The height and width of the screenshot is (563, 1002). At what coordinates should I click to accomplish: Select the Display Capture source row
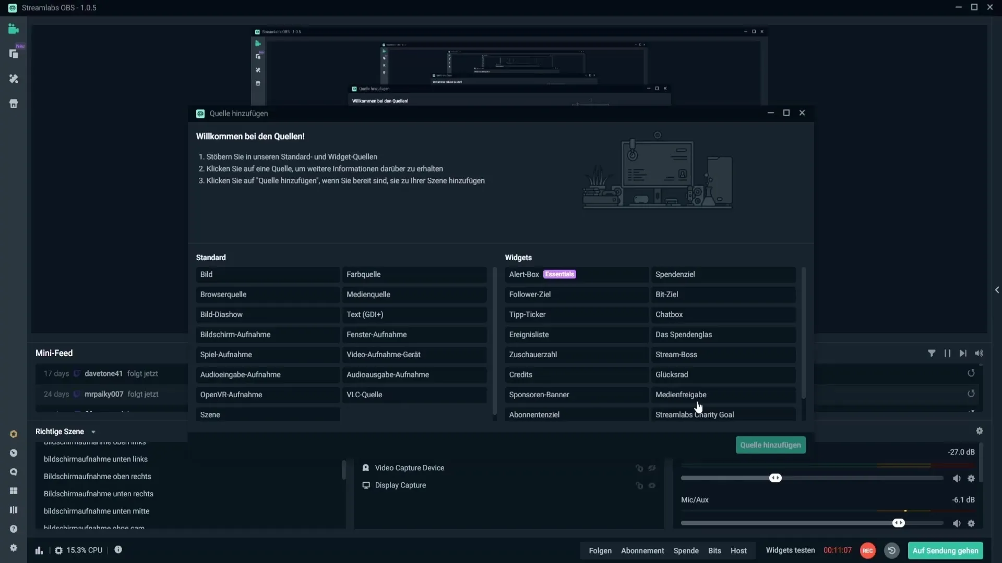(509, 485)
